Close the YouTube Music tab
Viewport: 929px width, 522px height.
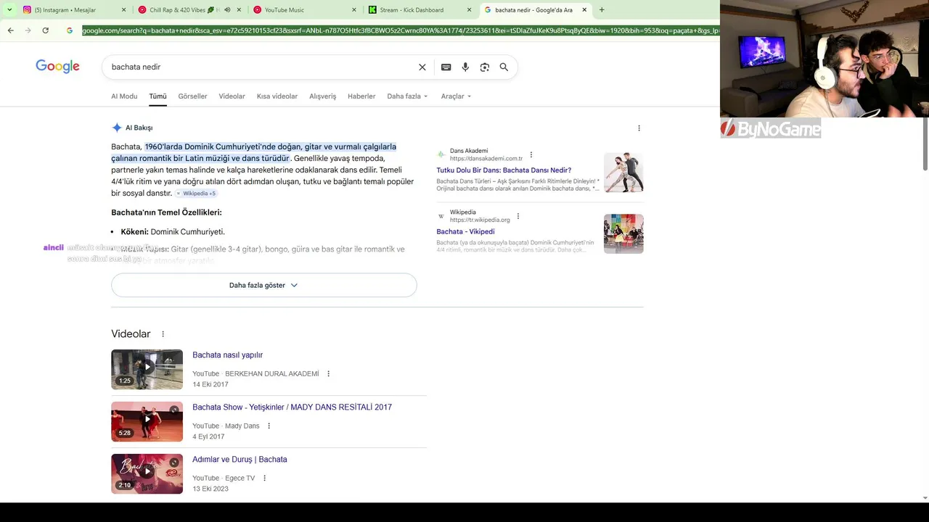pos(354,10)
